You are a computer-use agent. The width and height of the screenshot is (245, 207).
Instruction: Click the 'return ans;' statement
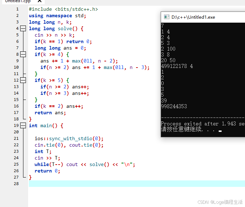coord(50,113)
